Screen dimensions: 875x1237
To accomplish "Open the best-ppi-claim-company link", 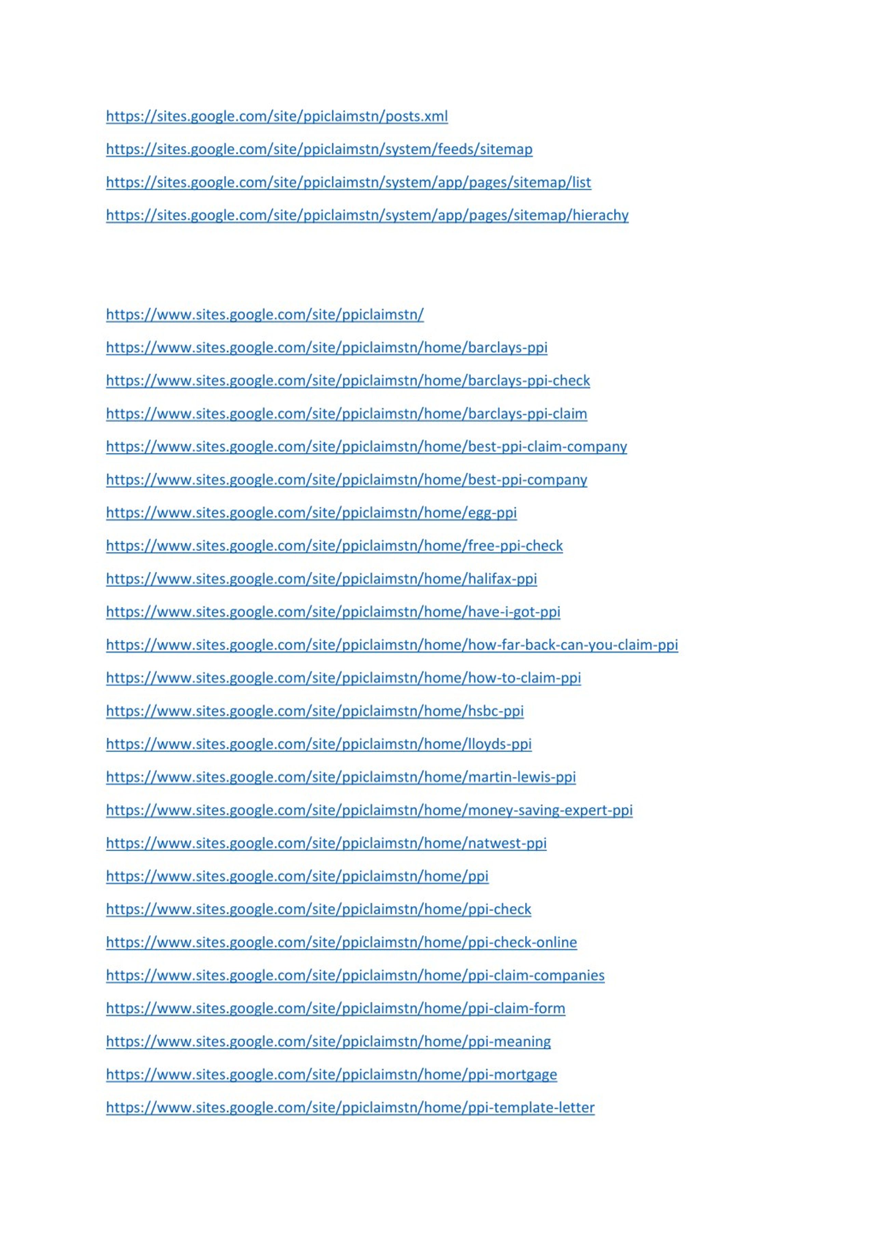I will 367,446.
